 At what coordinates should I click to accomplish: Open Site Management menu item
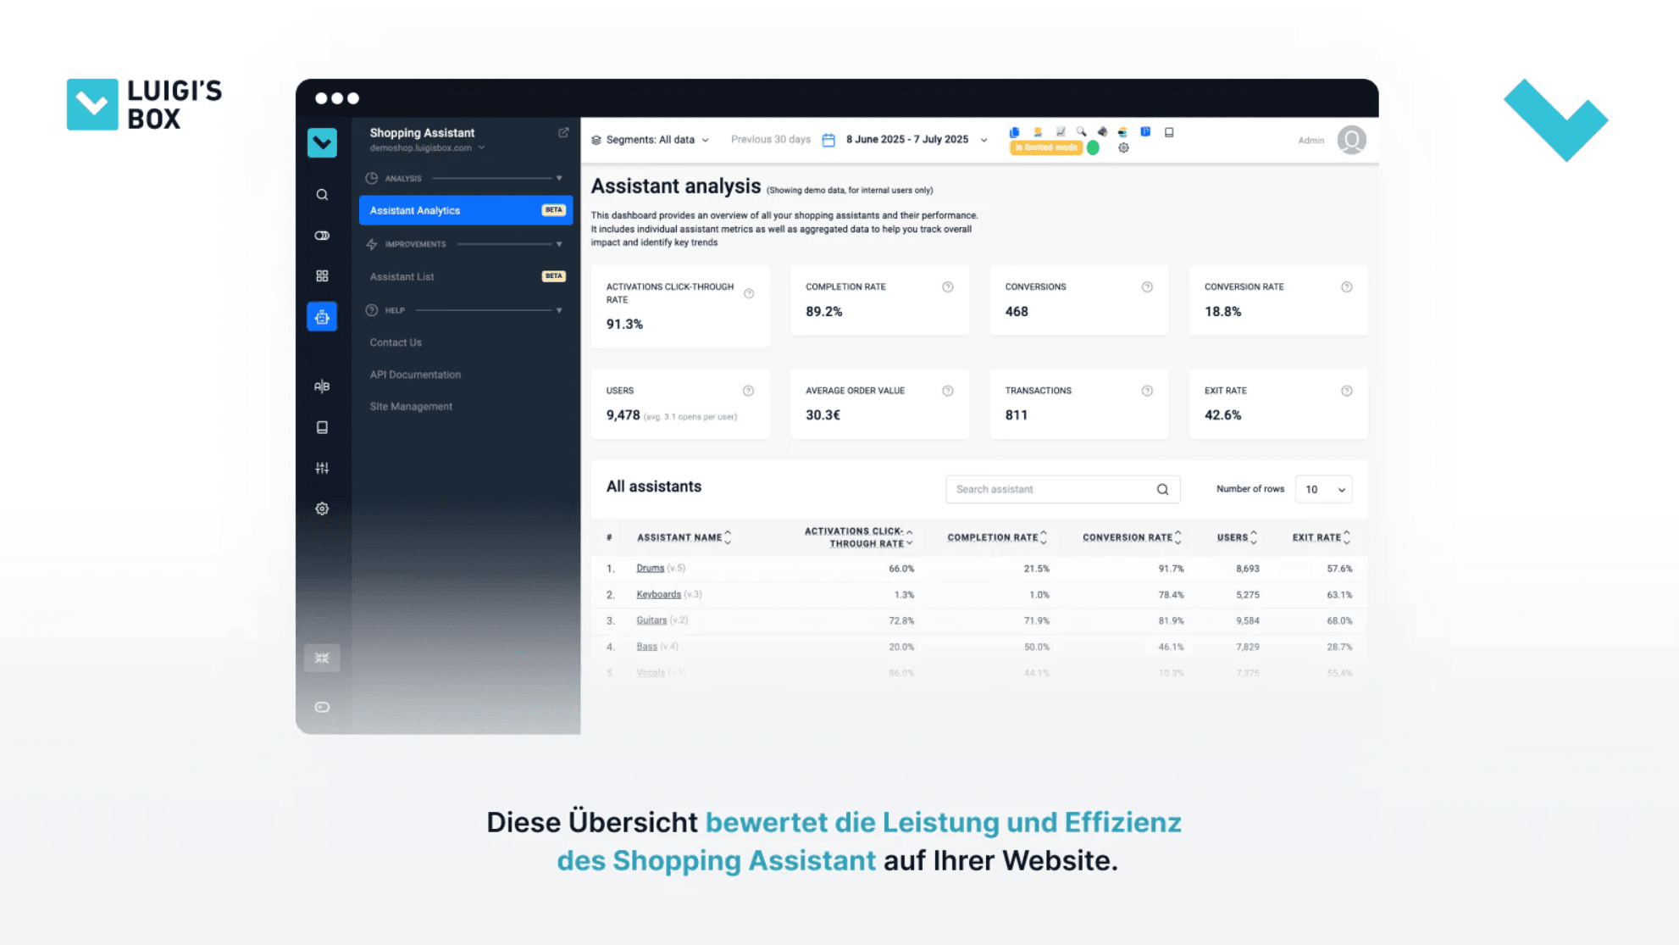pos(411,407)
